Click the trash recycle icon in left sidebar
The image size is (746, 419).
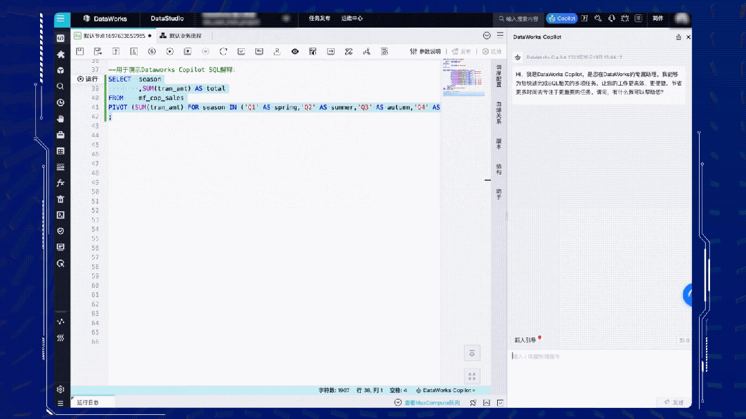click(x=60, y=199)
